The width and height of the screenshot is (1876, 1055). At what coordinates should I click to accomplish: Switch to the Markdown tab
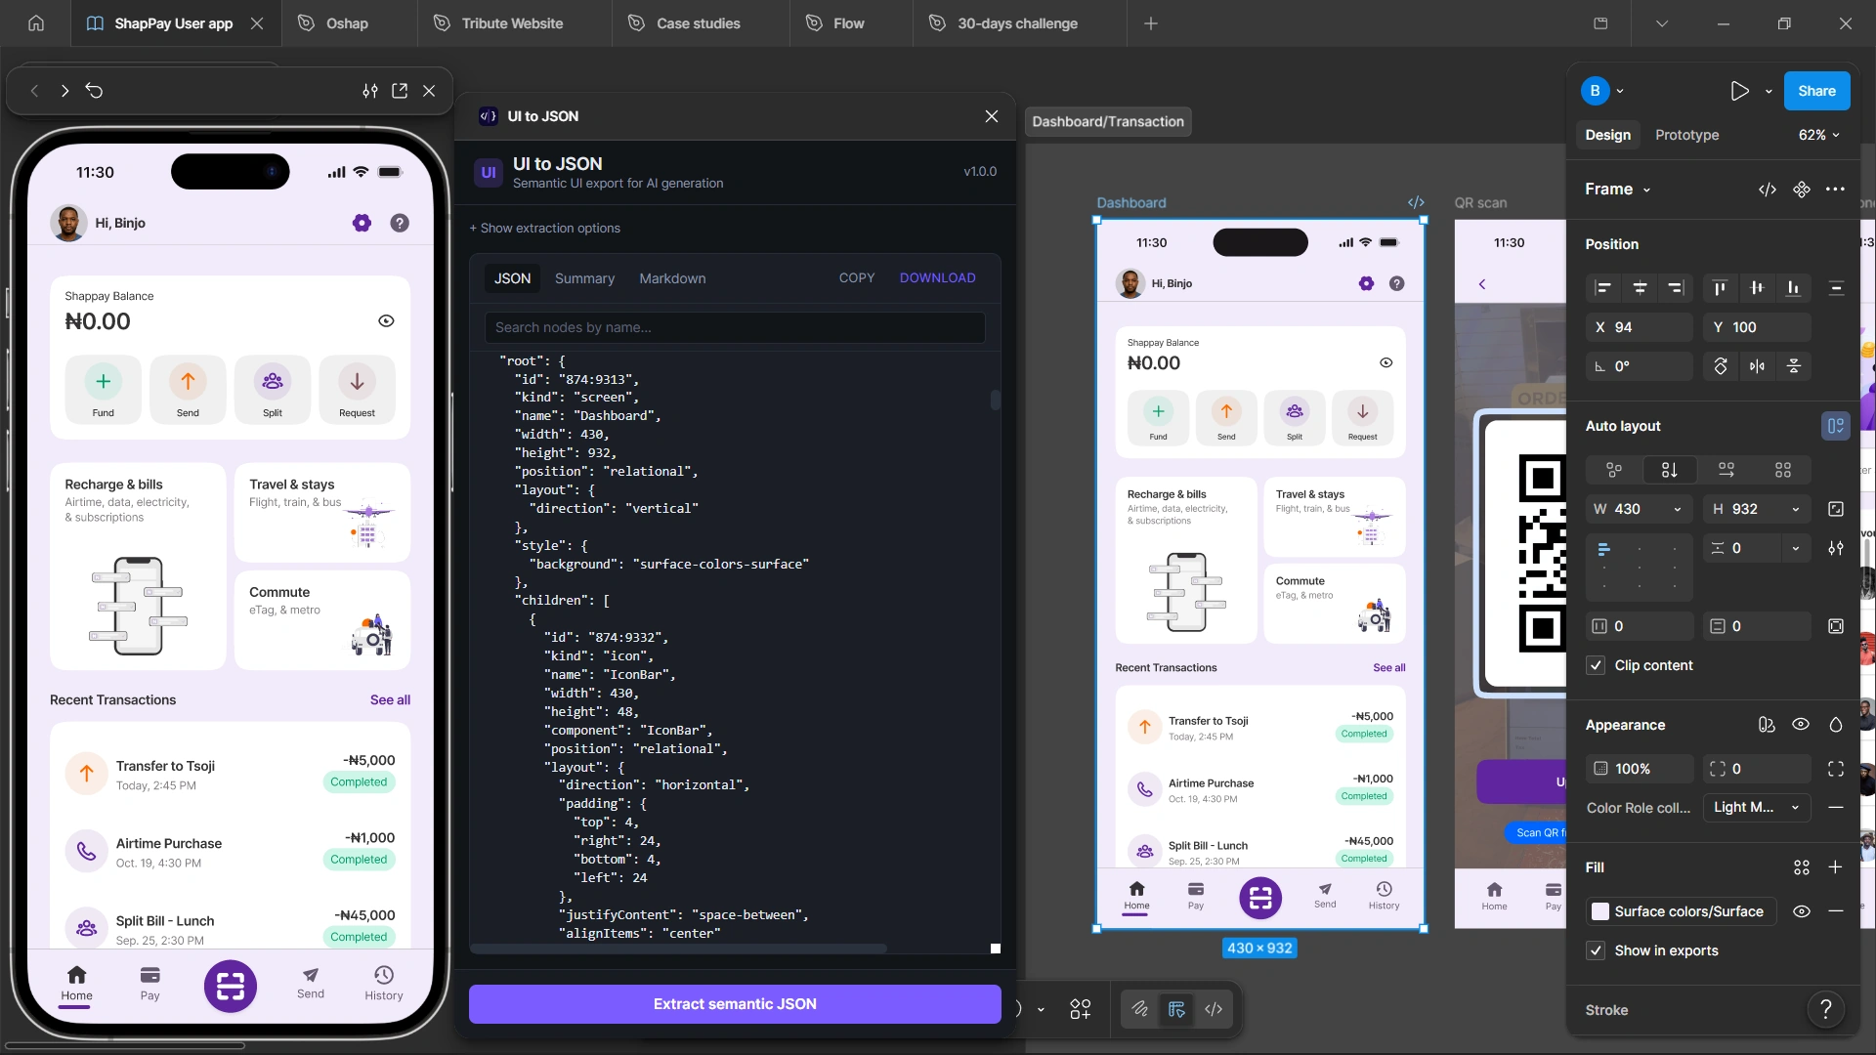672,278
